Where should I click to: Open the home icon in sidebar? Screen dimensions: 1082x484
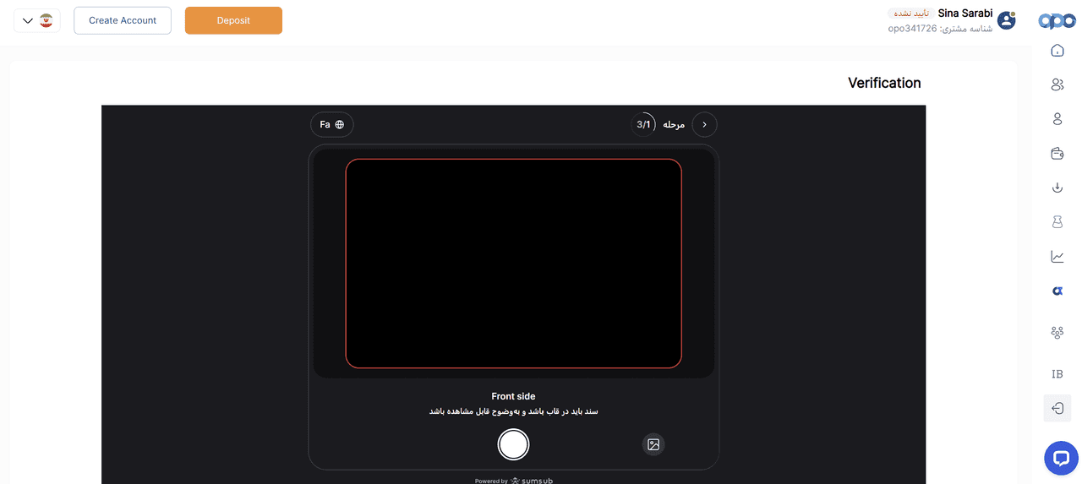point(1057,51)
